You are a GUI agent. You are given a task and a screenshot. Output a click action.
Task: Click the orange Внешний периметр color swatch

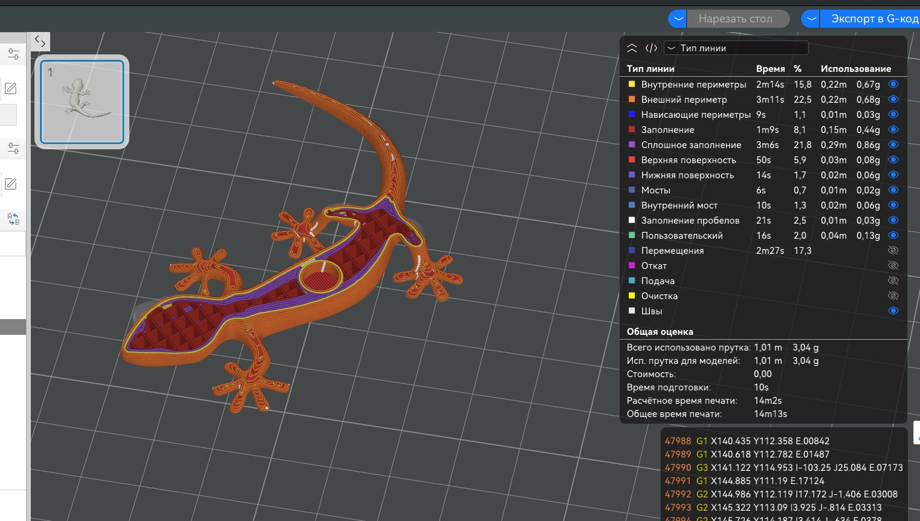(x=632, y=99)
